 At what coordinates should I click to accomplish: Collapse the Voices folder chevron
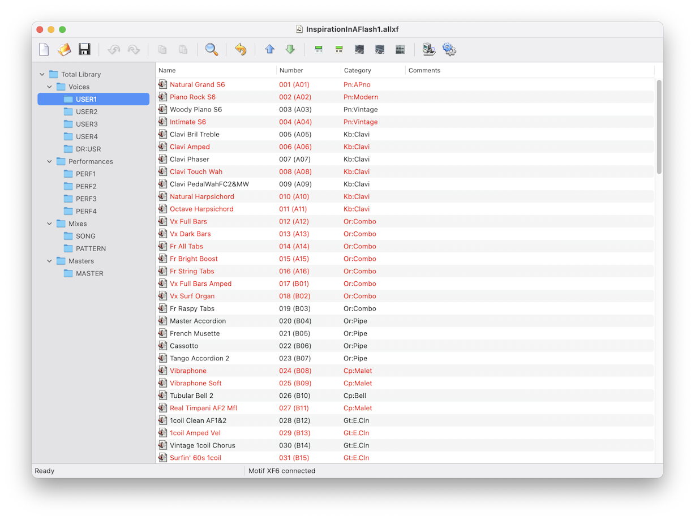point(50,87)
